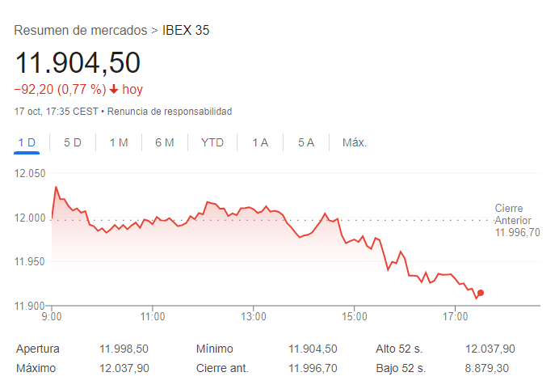Open the Máx. full history tab
This screenshot has width=559, height=385.
(x=355, y=142)
